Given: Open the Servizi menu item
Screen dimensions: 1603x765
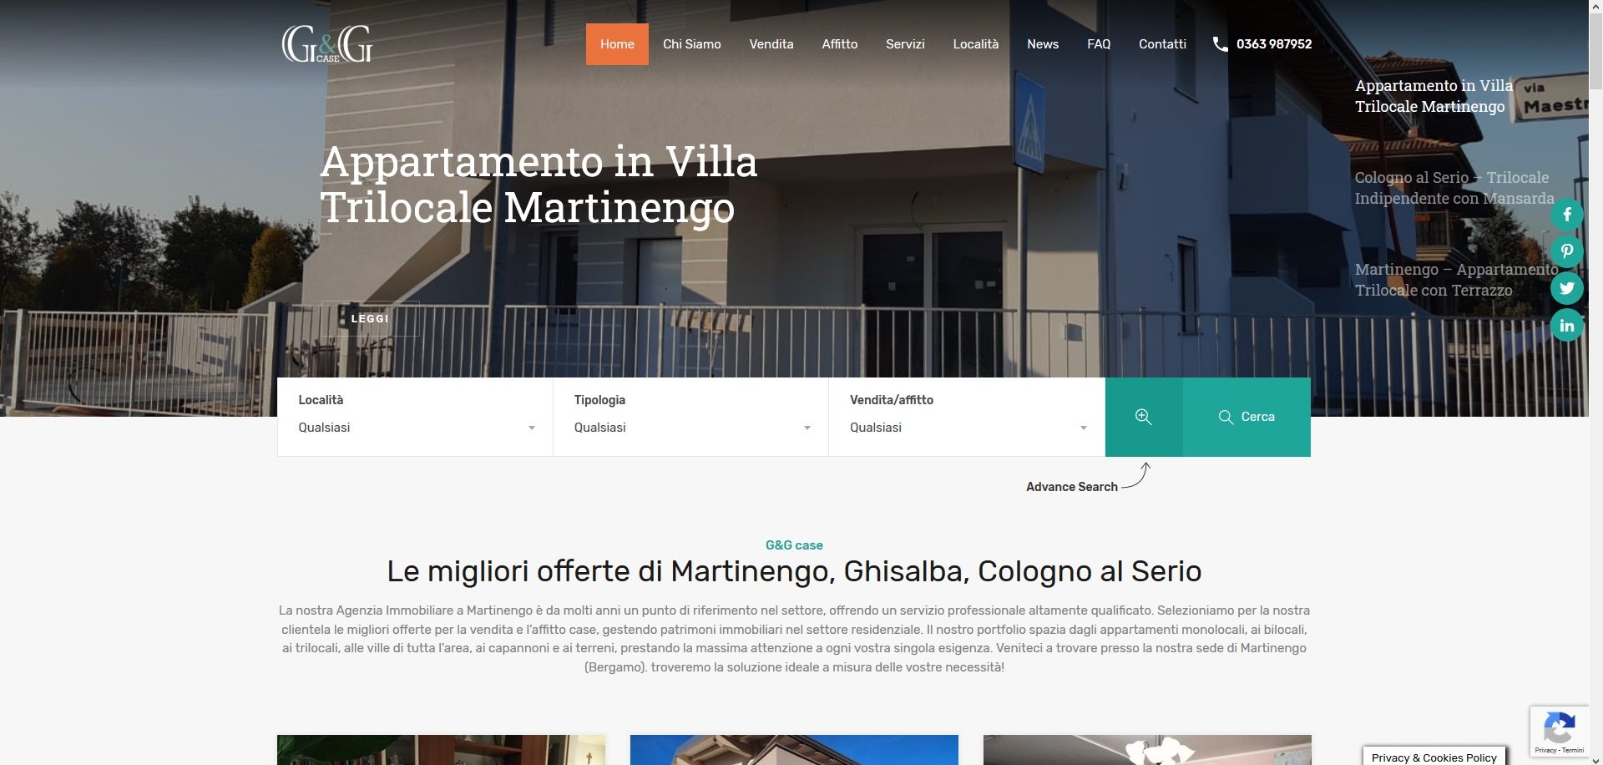Looking at the screenshot, I should pyautogui.click(x=905, y=44).
